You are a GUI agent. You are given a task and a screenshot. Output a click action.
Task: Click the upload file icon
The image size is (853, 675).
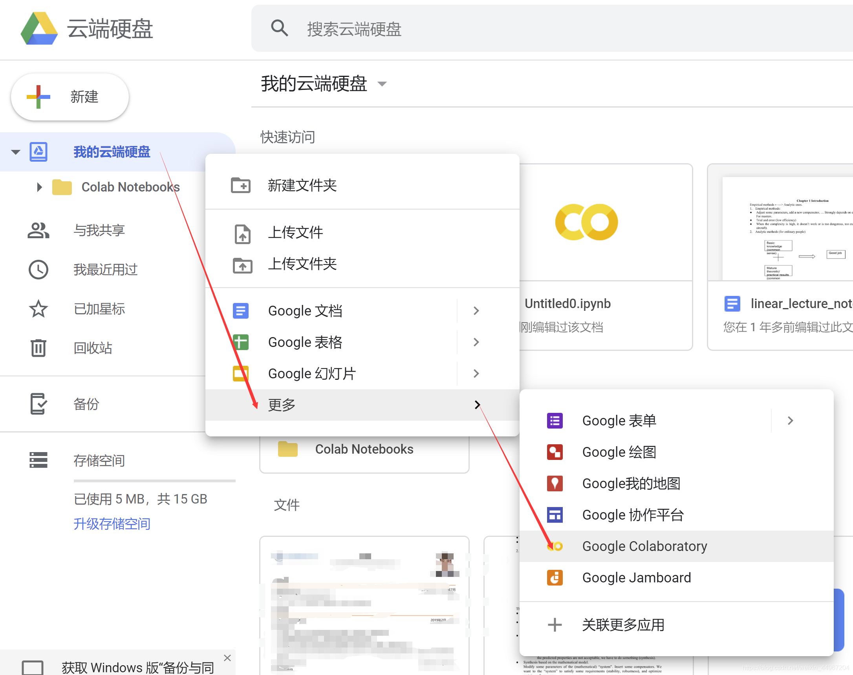(243, 234)
